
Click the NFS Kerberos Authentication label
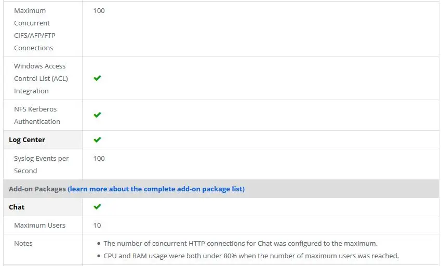[37, 115]
